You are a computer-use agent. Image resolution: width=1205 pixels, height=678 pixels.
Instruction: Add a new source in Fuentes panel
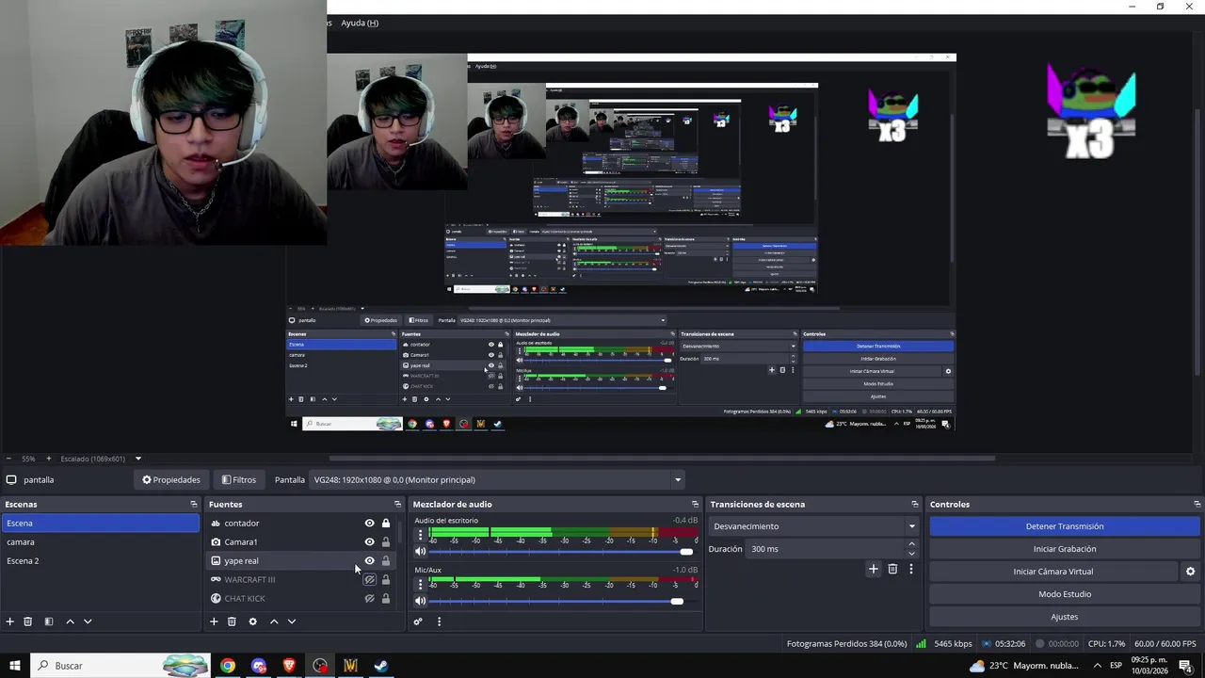point(214,621)
